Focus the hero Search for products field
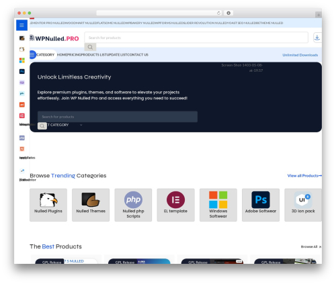 coord(118,117)
